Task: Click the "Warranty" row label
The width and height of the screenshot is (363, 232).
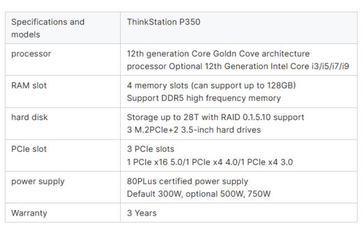Action: [x=29, y=212]
